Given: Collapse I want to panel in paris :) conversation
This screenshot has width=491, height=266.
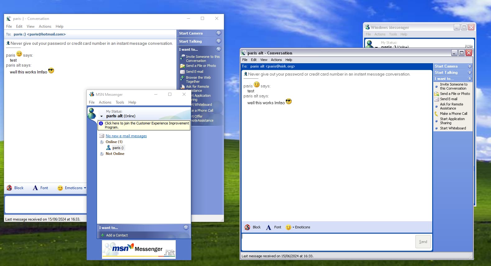Looking at the screenshot, I should (x=219, y=49).
